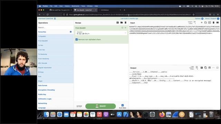This screenshot has width=221, height=124.
Task: Open the History menu
Action: (x=67, y=6)
